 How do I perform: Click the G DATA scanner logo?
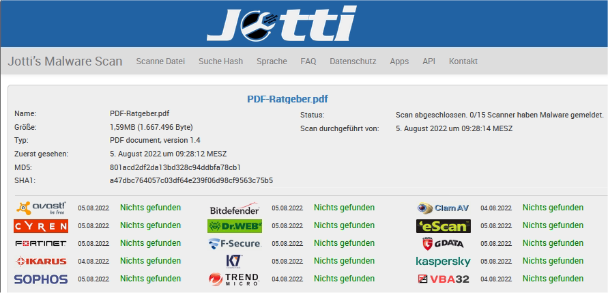[x=443, y=244]
